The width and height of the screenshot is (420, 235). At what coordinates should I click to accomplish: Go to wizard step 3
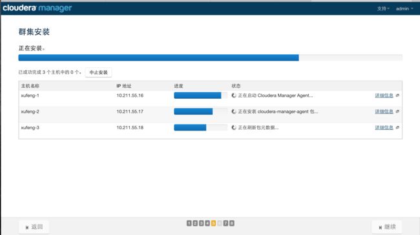click(x=201, y=223)
